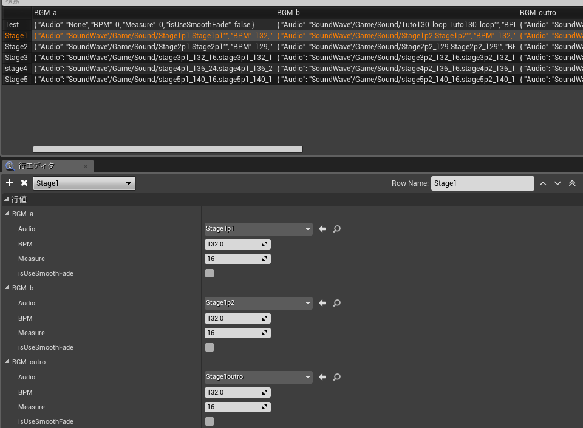Move row to top with double chevron
Viewport: 583px width, 428px height.
click(x=572, y=183)
